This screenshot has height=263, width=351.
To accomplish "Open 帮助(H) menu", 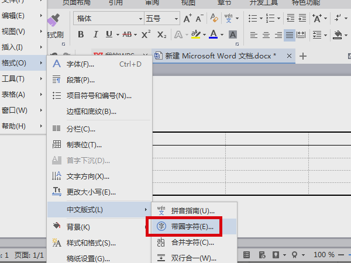I will 23,126.
